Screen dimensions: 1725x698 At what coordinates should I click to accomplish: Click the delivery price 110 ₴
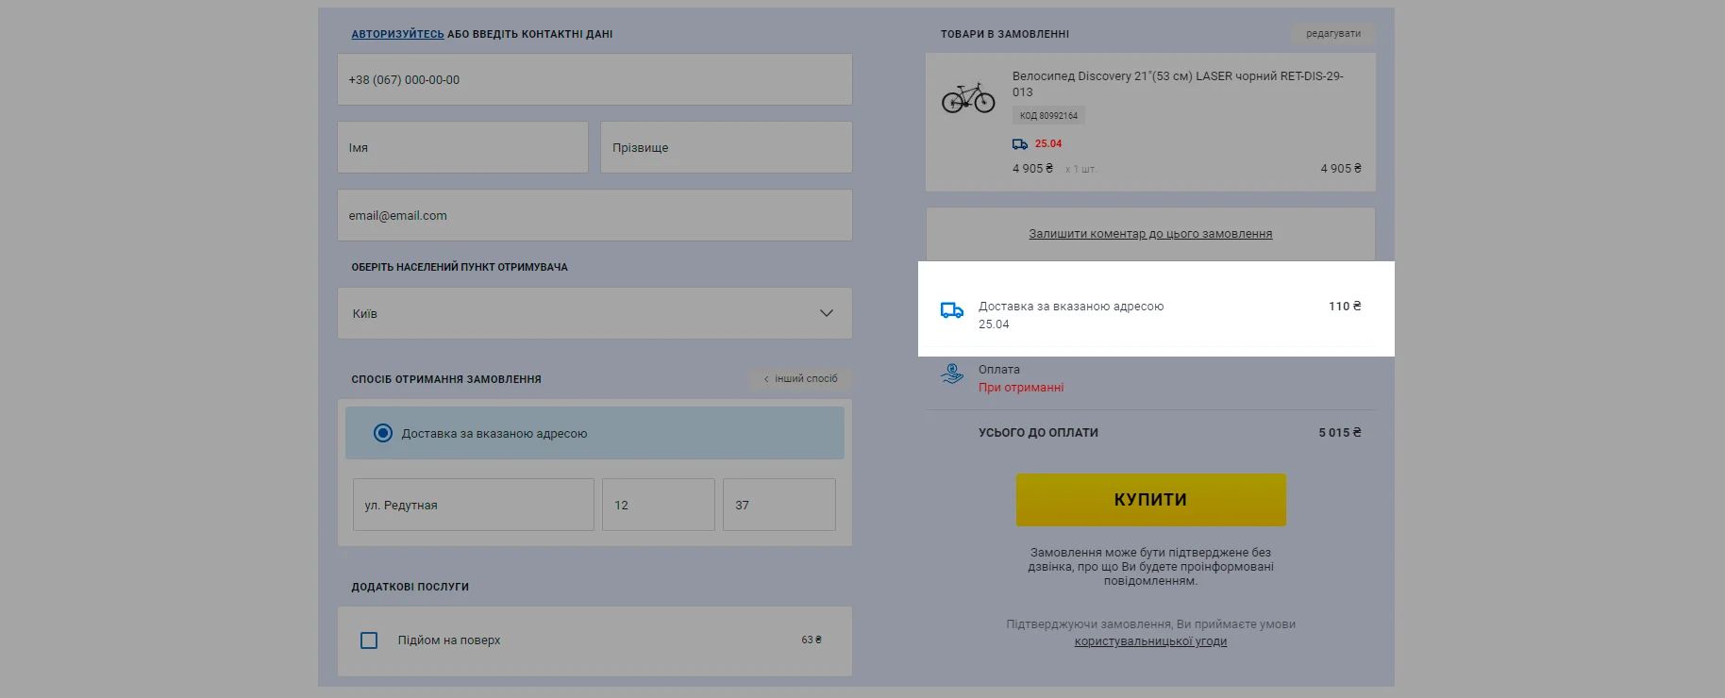coord(1345,307)
